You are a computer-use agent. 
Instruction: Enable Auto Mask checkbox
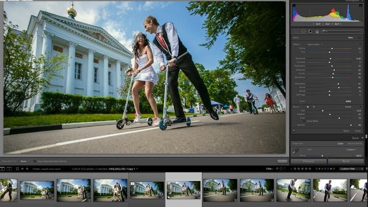[304, 121]
